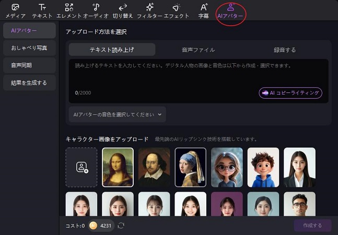Choose the cartoon girl with glasses avatar
Image resolution: width=338 pixels, height=235 pixels.
point(227,167)
